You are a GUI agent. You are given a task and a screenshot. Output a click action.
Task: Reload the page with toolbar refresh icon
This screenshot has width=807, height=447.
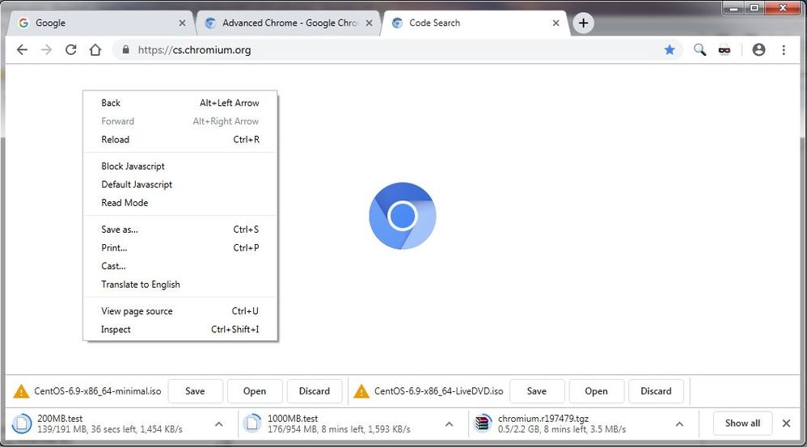pos(70,50)
